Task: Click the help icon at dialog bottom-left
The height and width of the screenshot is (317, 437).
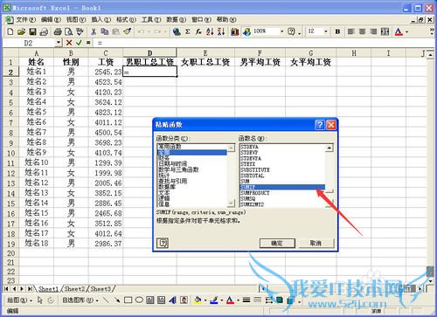Action: tap(163, 243)
